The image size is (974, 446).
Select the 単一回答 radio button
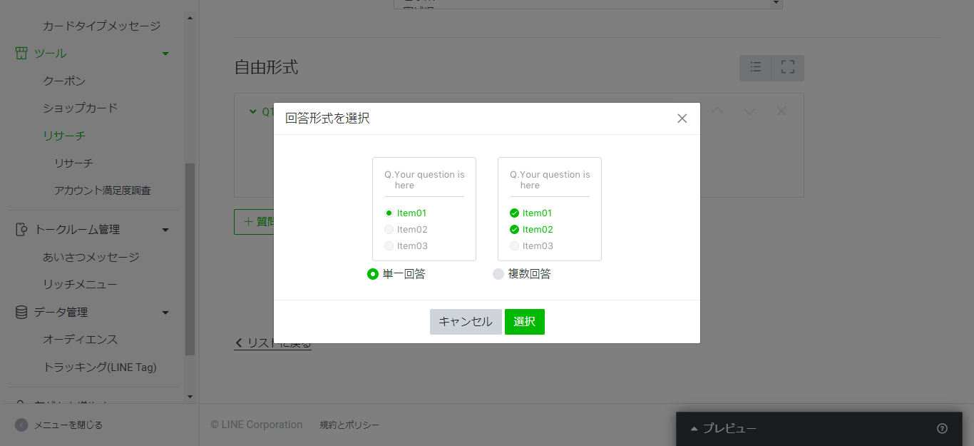point(372,274)
